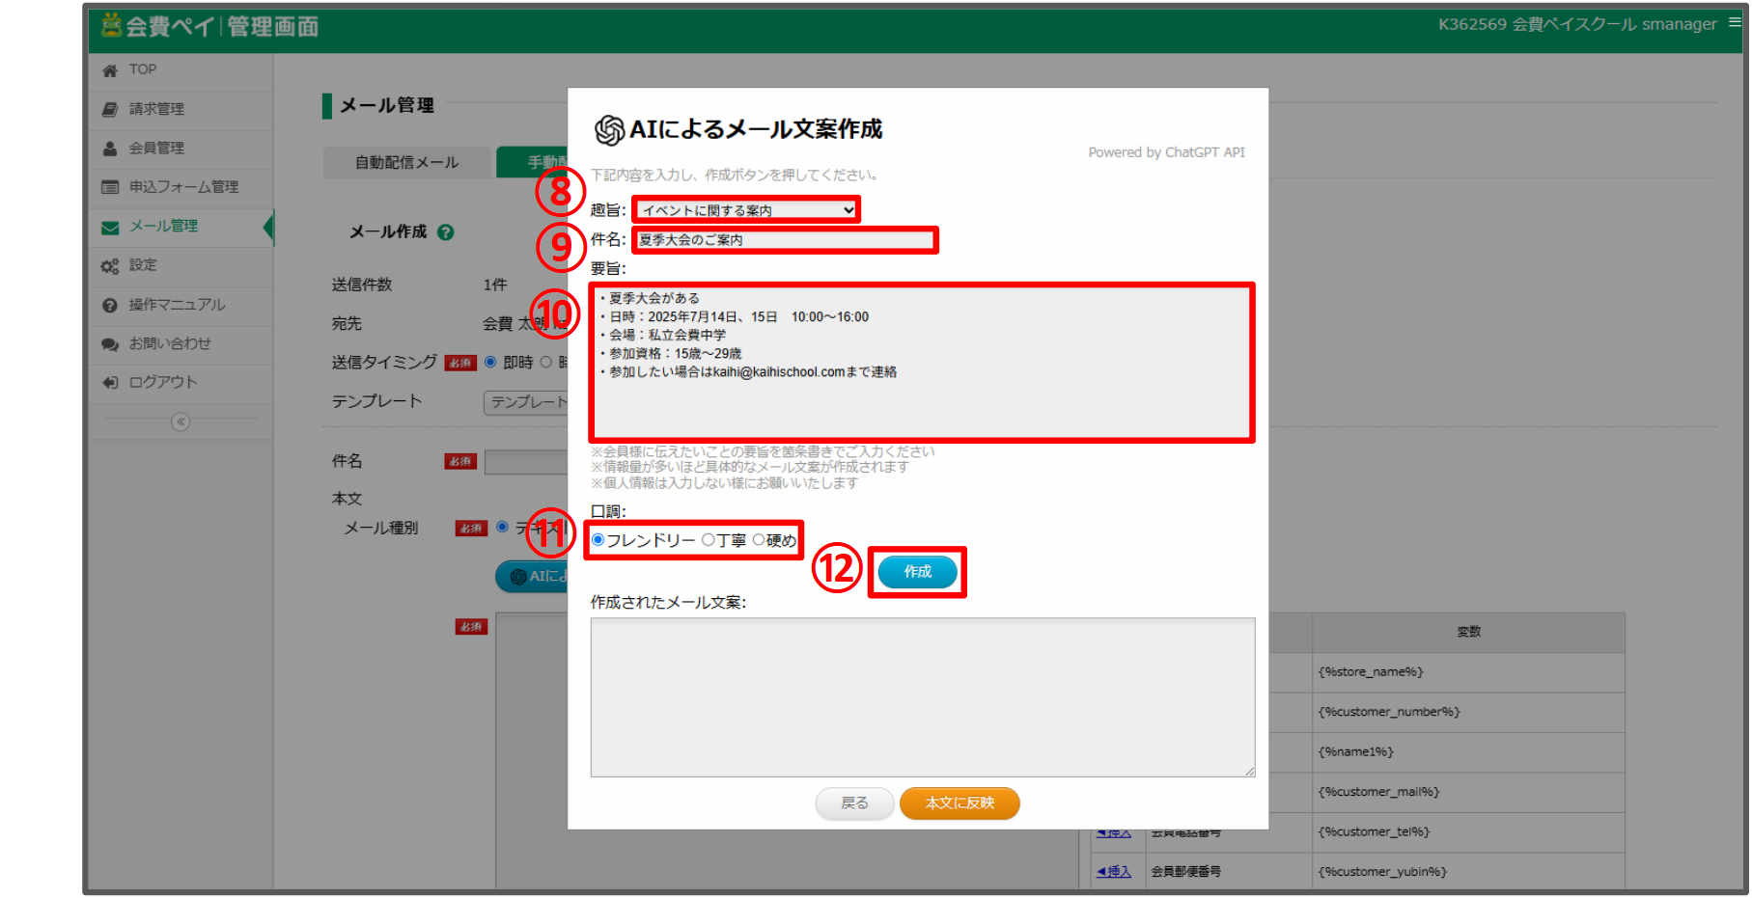Click the help icon beside メール作成
The width and height of the screenshot is (1752, 898).
click(445, 232)
